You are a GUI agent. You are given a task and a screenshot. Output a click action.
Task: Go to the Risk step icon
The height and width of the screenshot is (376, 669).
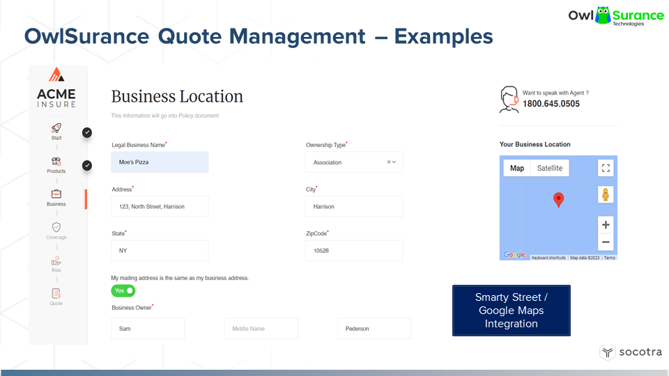coord(56,260)
